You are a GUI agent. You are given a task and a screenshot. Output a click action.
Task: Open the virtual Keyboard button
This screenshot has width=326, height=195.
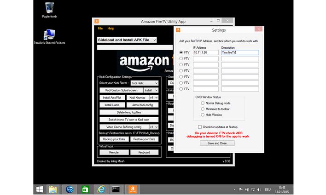click(144, 152)
